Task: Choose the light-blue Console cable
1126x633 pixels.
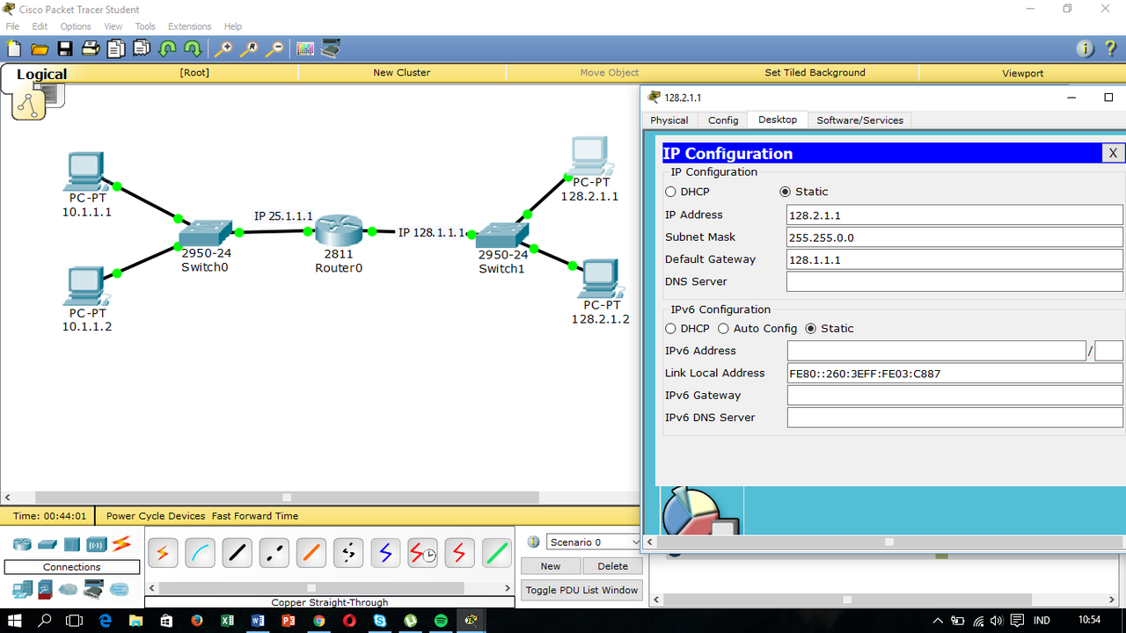Action: tap(200, 553)
